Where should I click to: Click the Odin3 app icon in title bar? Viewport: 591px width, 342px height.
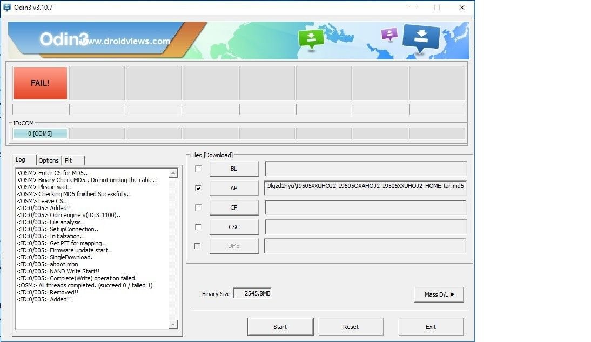[x=7, y=8]
